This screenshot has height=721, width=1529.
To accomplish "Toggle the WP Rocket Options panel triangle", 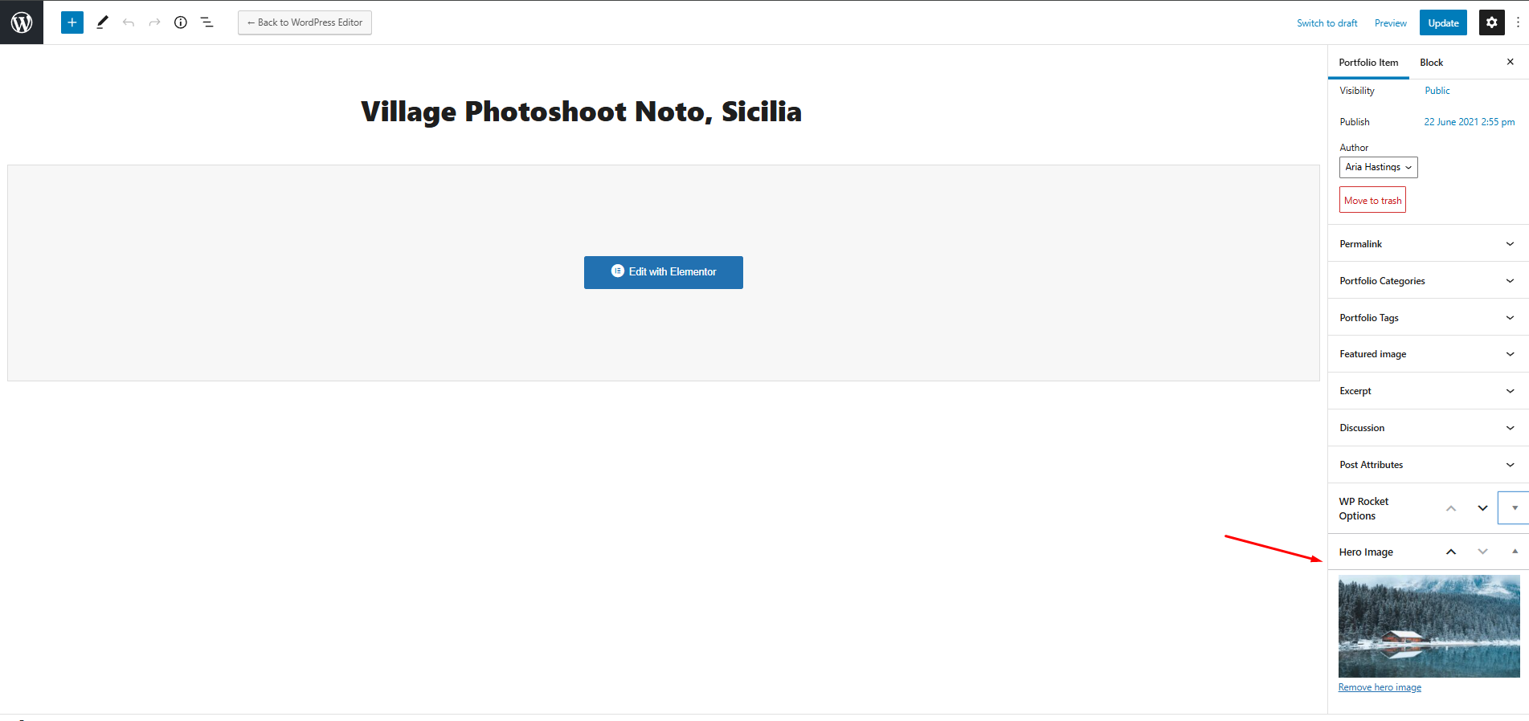I will [x=1515, y=508].
